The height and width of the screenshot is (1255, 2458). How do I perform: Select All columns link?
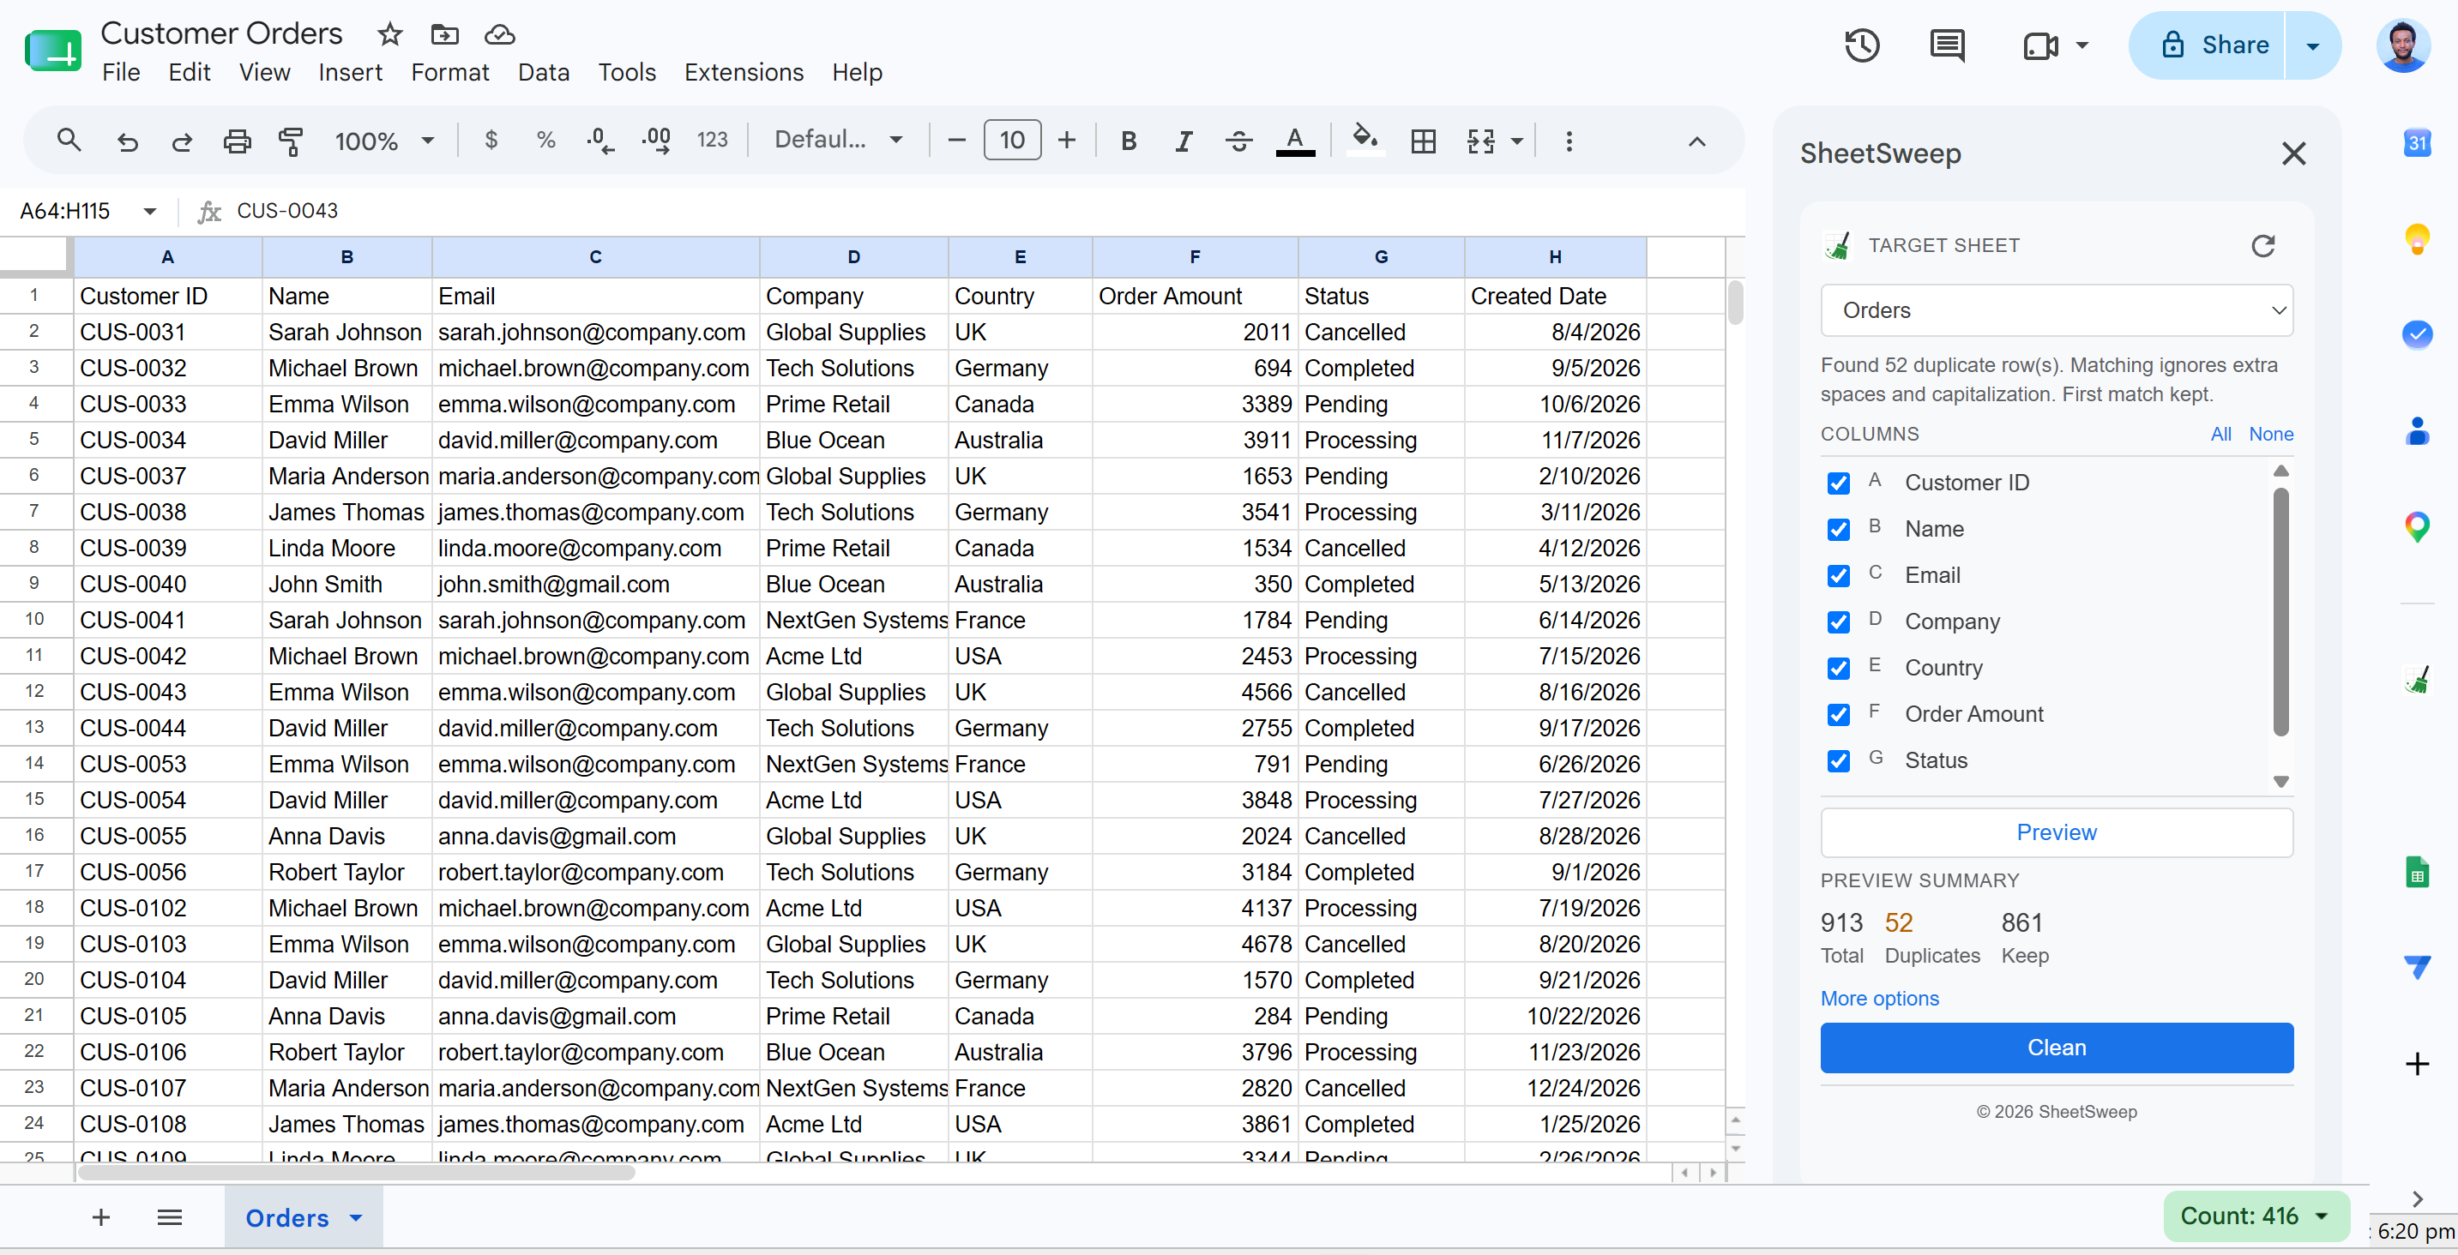coord(2220,434)
